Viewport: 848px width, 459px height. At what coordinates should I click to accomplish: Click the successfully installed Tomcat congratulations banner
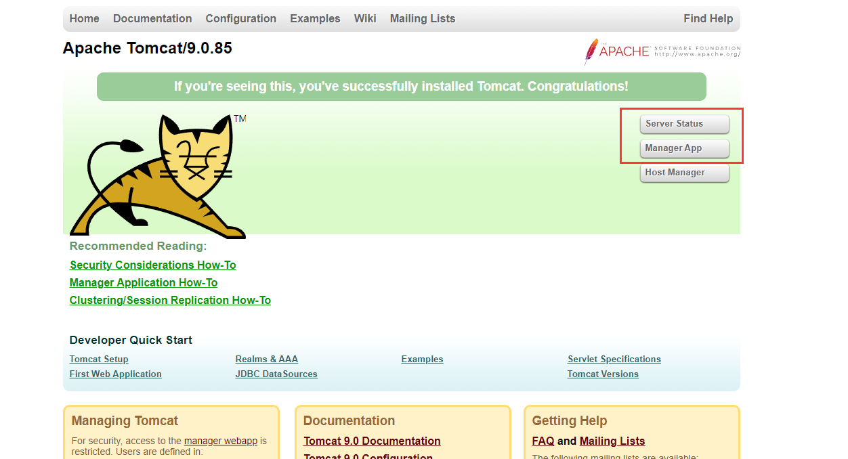tap(402, 87)
